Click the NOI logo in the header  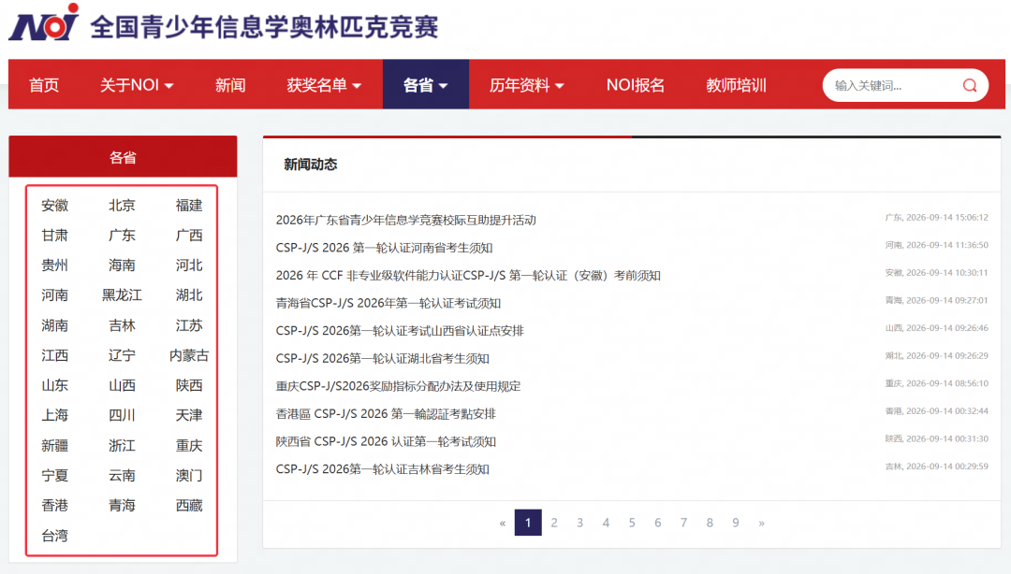44,23
